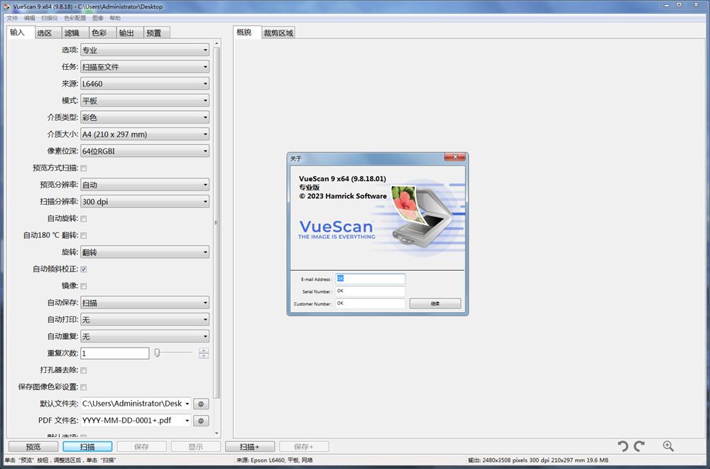Decrease 重复次数 with the stepper down arrow
Screen dimensions: 710x469
click(x=204, y=356)
